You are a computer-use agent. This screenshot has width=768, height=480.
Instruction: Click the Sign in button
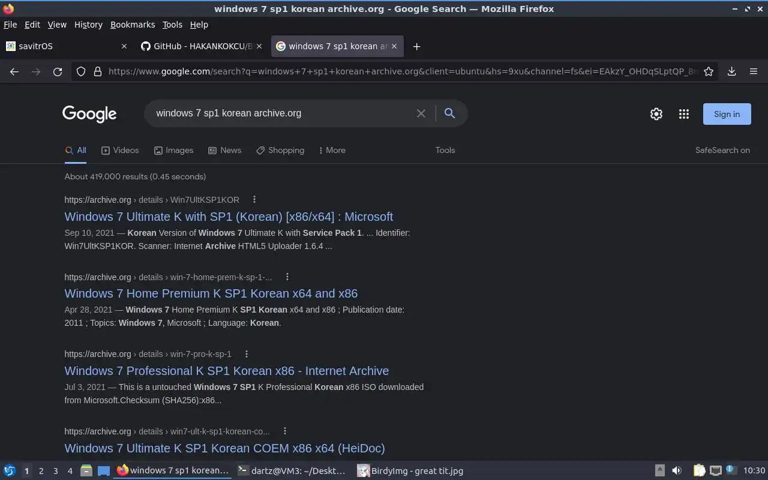pos(727,114)
